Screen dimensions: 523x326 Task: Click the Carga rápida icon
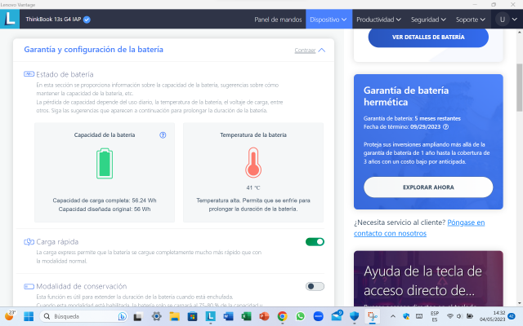point(29,242)
